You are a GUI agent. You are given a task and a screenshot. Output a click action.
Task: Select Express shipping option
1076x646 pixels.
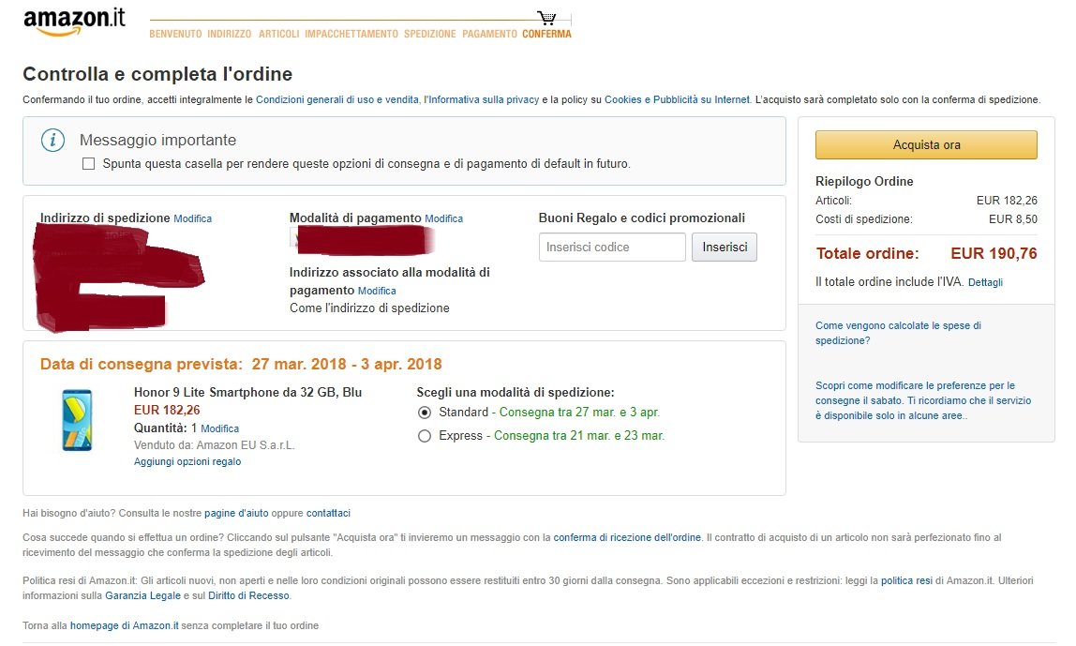pos(424,436)
